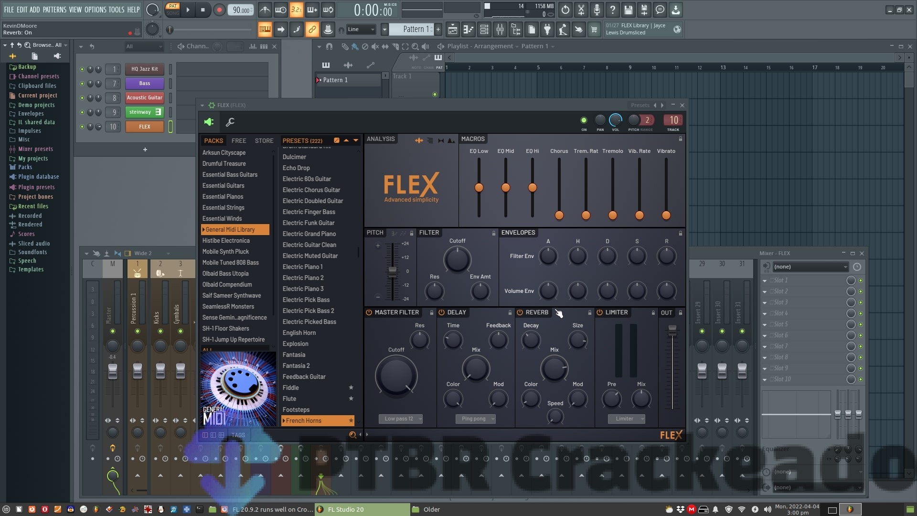Open the content download icon

coord(676,10)
